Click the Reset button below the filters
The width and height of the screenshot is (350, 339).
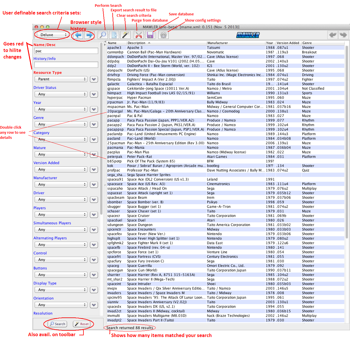[82, 324]
